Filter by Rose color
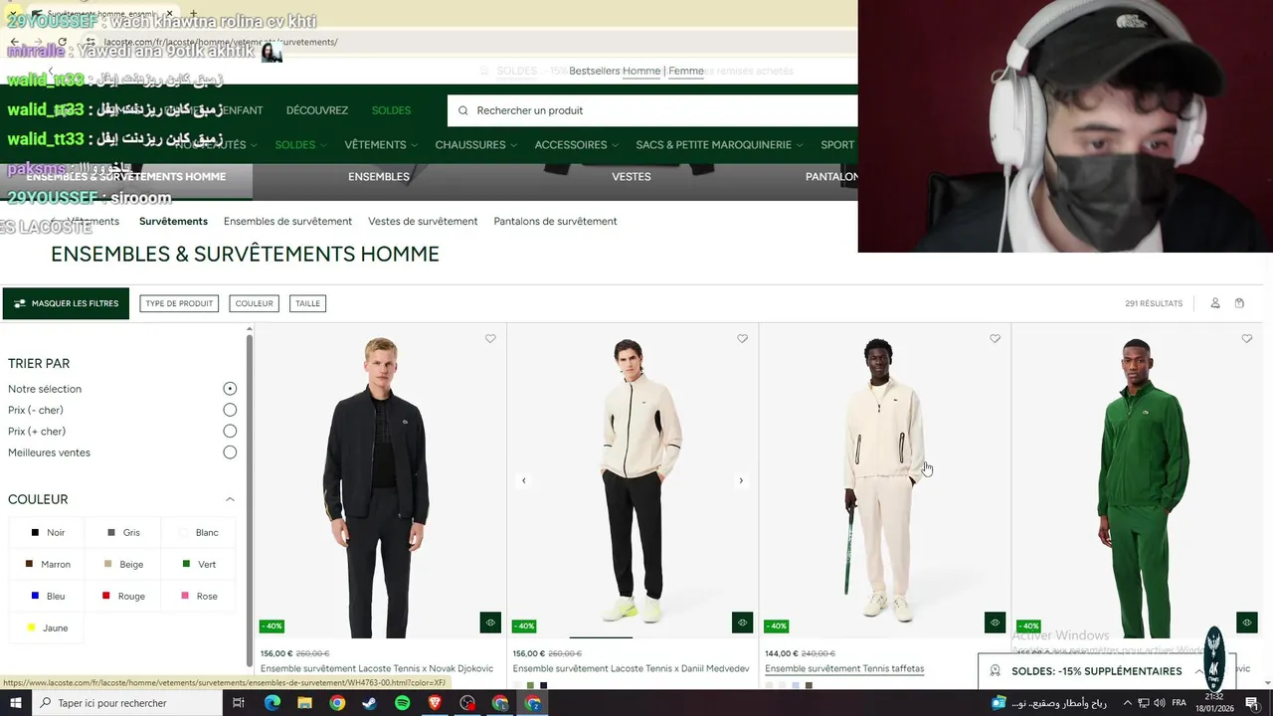Image resolution: width=1273 pixels, height=716 pixels. tap(199, 597)
